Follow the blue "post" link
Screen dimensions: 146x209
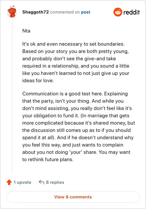tap(85, 12)
